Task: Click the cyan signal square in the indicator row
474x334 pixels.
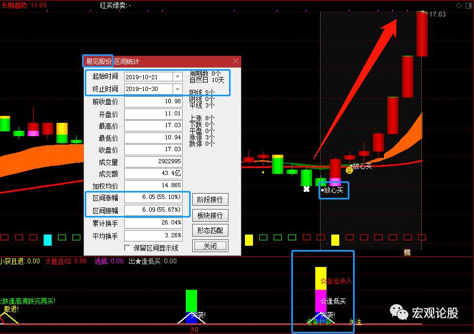Action: (x=47, y=240)
